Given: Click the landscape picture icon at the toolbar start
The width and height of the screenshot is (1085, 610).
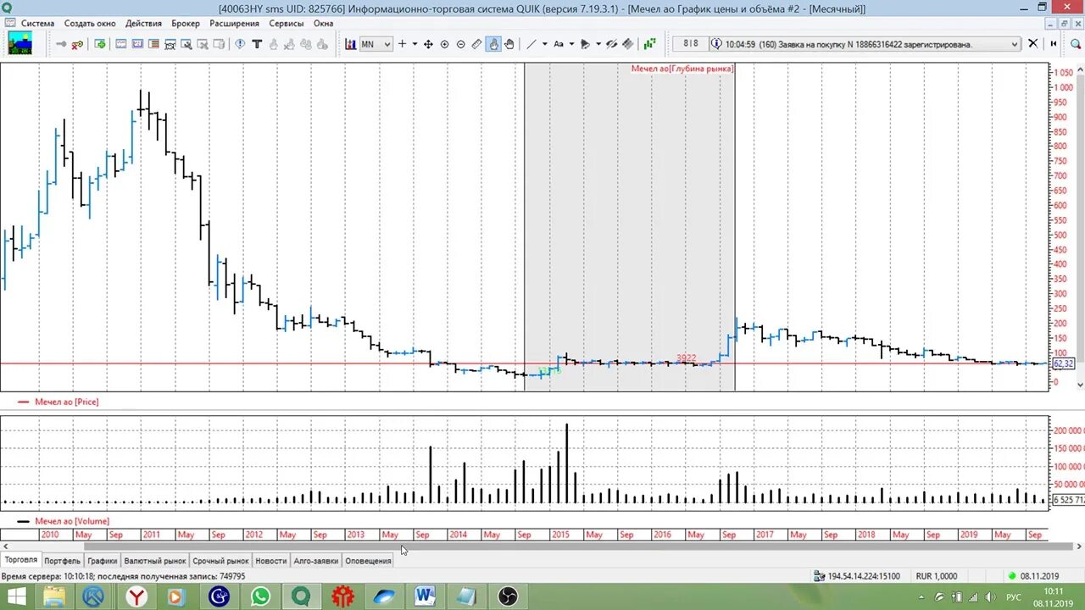Looking at the screenshot, I should pos(19,44).
